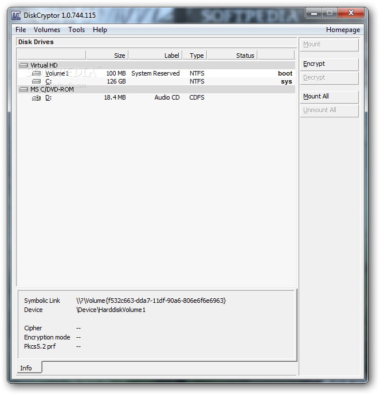Click the Mount All button

[x=330, y=97]
